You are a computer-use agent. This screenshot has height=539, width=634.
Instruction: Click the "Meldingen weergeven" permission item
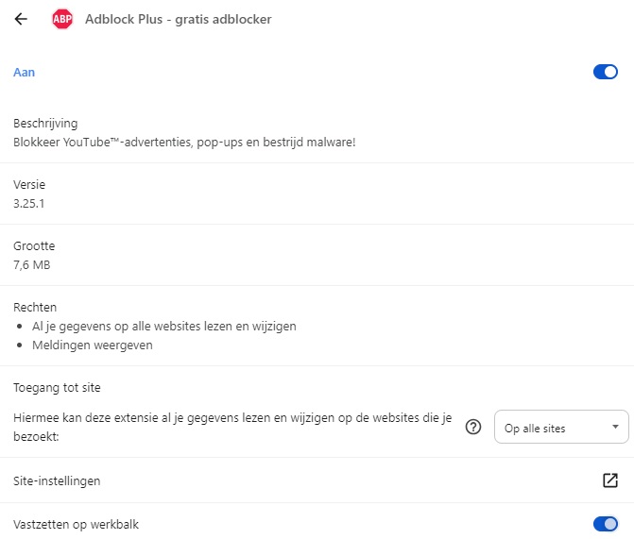(92, 345)
